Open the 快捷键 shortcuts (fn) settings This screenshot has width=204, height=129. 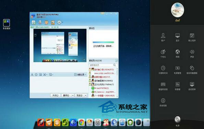[x=178, y=86]
